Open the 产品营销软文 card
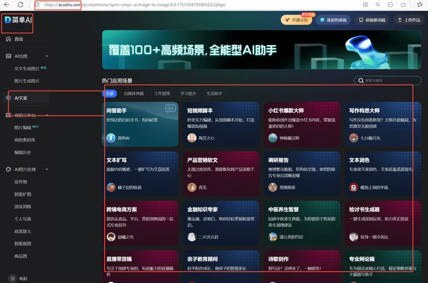428x283 pixels. pyautogui.click(x=221, y=174)
